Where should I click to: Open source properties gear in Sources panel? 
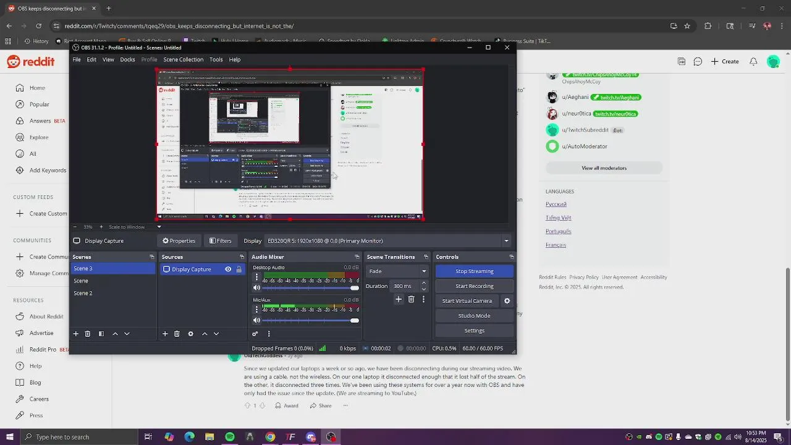pos(190,334)
